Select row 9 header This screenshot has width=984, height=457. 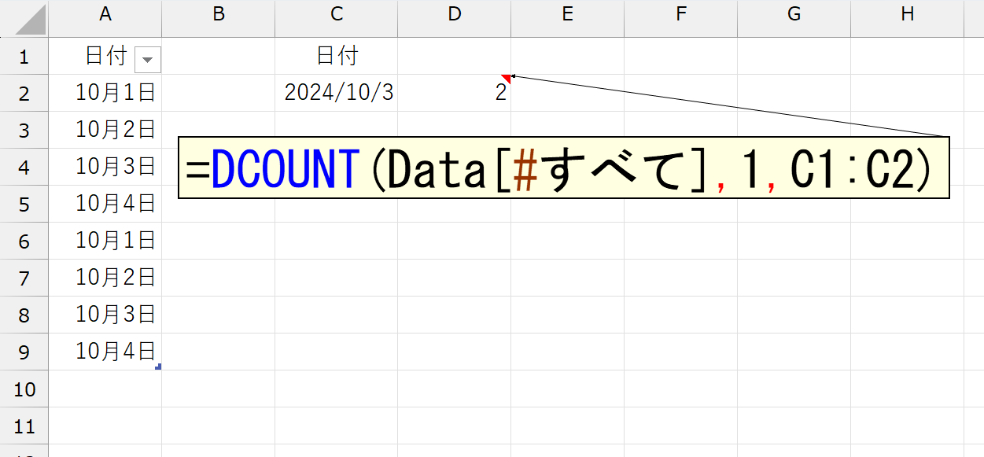click(24, 352)
